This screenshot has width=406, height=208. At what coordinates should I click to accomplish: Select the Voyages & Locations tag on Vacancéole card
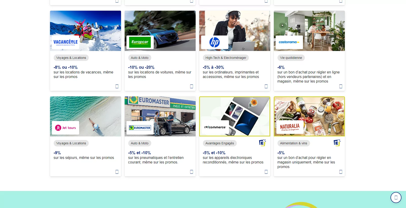(x=71, y=58)
